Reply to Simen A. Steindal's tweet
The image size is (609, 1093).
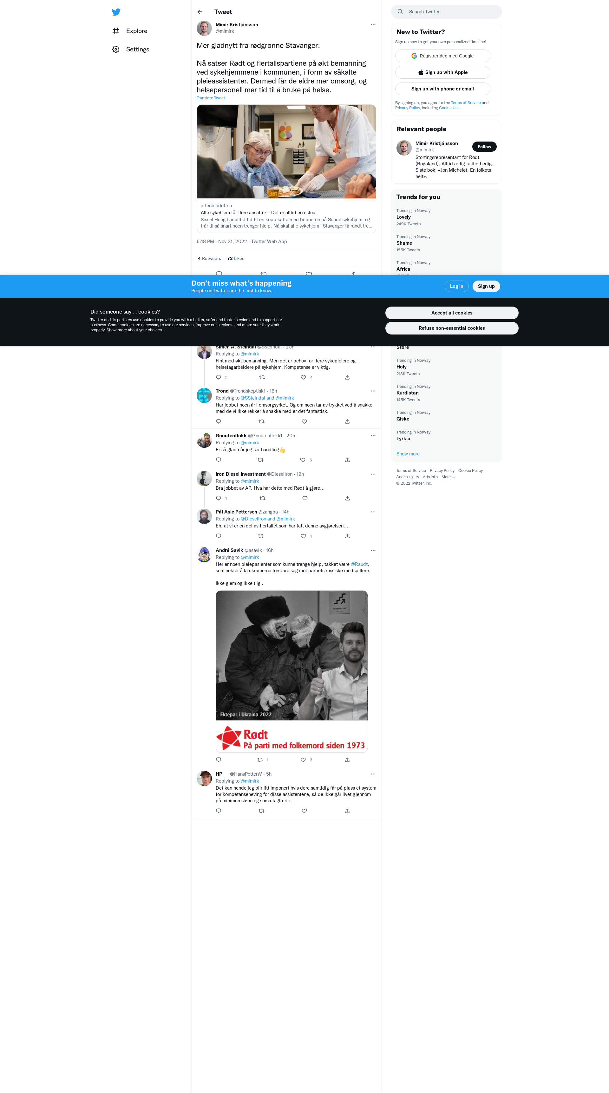coord(219,377)
